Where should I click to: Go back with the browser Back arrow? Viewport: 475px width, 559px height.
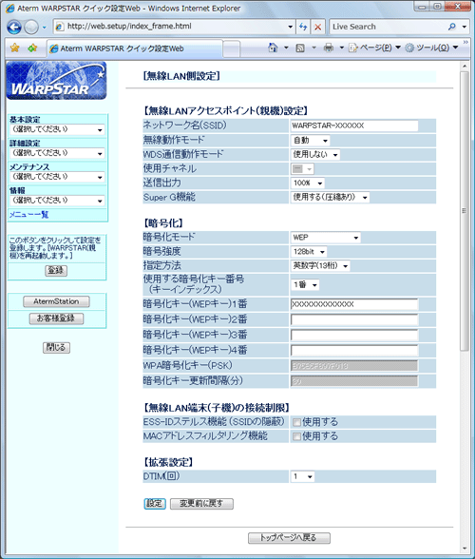tap(14, 27)
